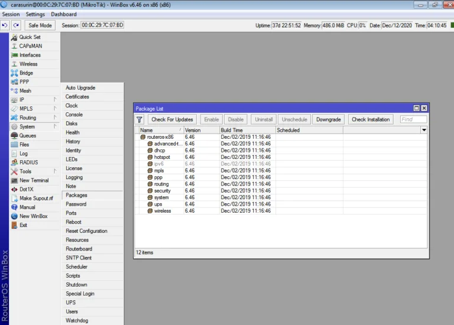This screenshot has height=325, width=454.
Task: Click the Downgrade button
Action: (328, 119)
